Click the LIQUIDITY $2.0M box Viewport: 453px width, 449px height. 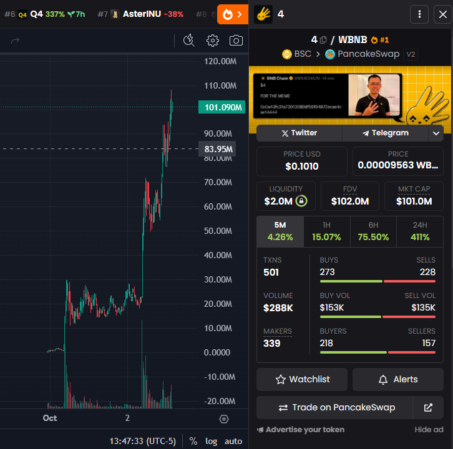pyautogui.click(x=286, y=196)
